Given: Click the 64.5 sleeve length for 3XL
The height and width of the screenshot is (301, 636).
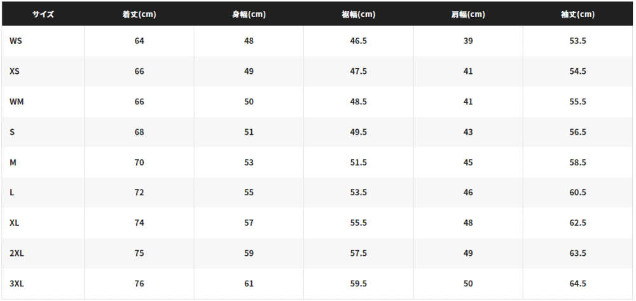Looking at the screenshot, I should pyautogui.click(x=577, y=284).
